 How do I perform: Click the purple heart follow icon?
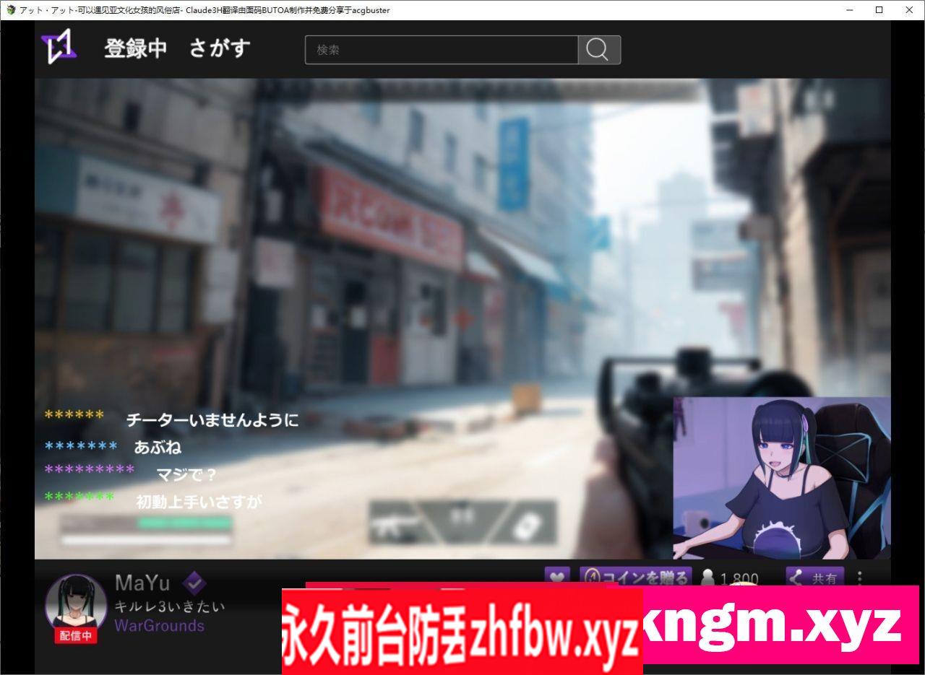pos(556,577)
